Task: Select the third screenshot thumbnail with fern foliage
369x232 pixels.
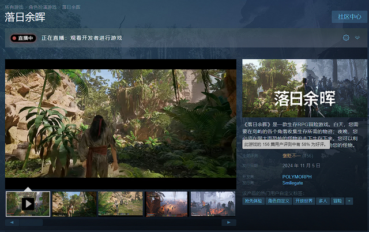Action: [121, 204]
